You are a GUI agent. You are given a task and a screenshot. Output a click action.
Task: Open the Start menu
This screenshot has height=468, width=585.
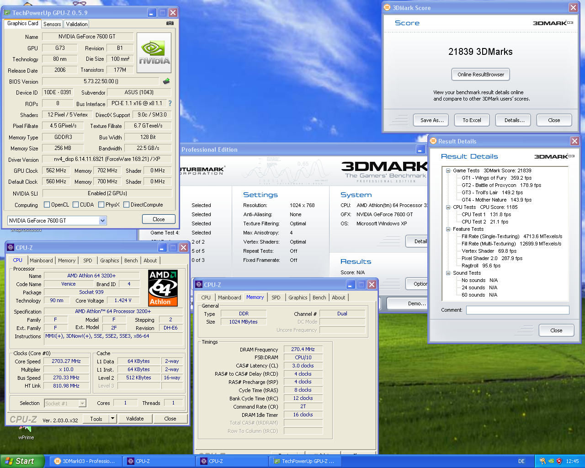click(x=22, y=461)
